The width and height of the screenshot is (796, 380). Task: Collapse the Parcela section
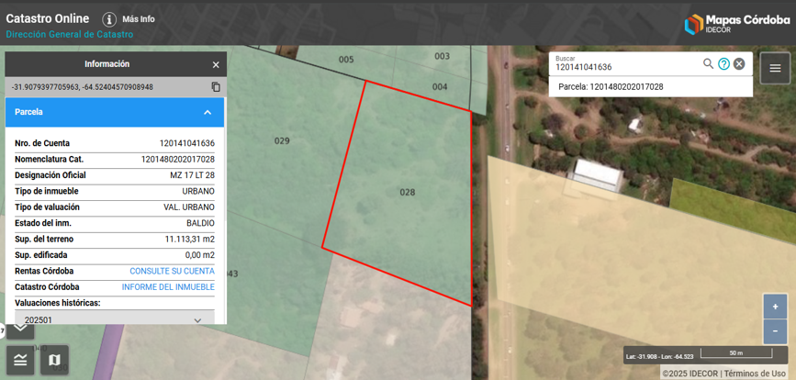207,112
